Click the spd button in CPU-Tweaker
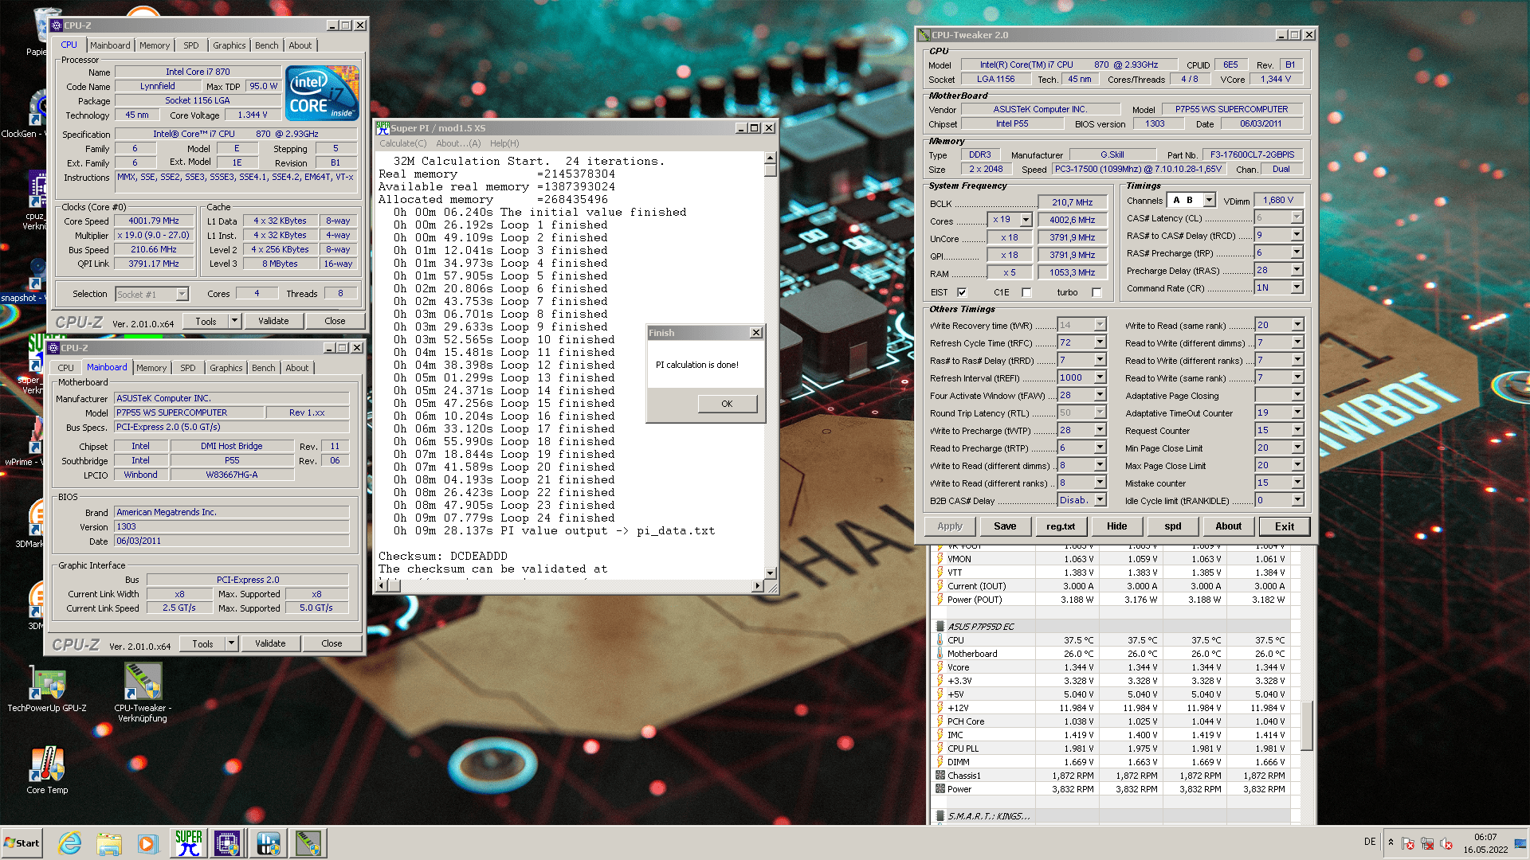The height and width of the screenshot is (860, 1530). [1172, 526]
